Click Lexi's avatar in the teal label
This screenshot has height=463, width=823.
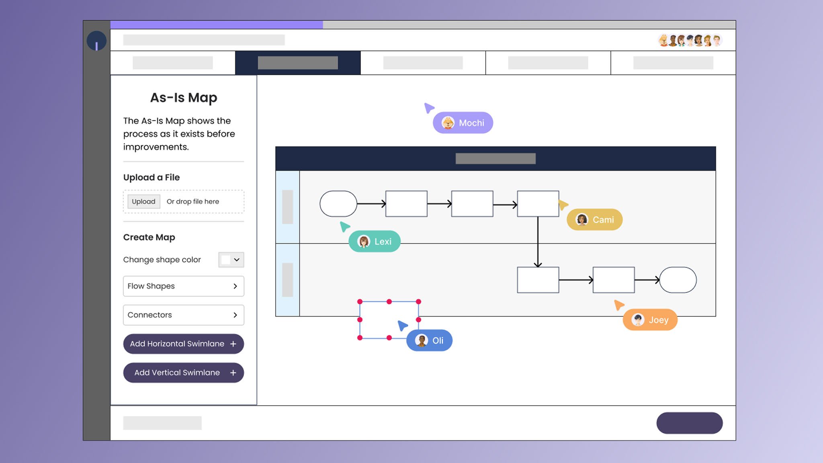pyautogui.click(x=364, y=241)
